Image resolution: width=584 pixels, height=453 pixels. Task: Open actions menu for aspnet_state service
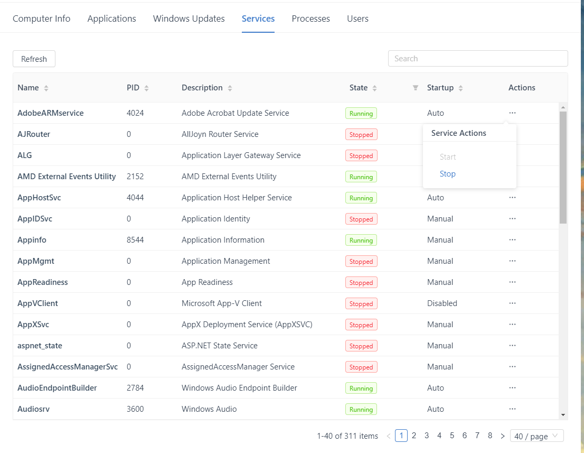coord(512,345)
